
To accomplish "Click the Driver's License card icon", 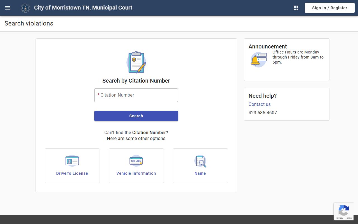I will (72, 161).
